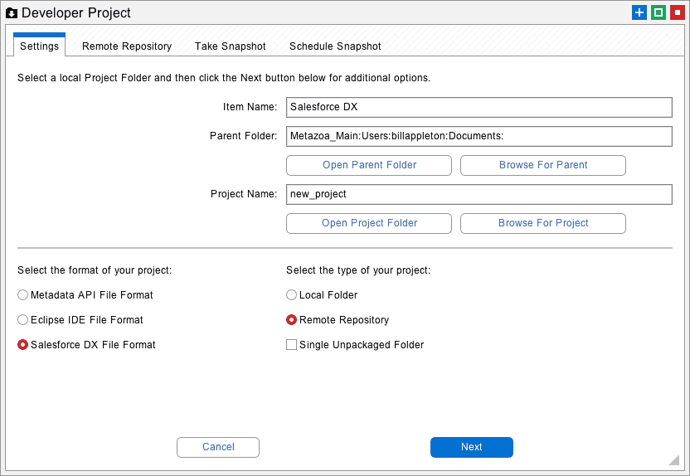Switch to the Settings tab

(x=39, y=46)
